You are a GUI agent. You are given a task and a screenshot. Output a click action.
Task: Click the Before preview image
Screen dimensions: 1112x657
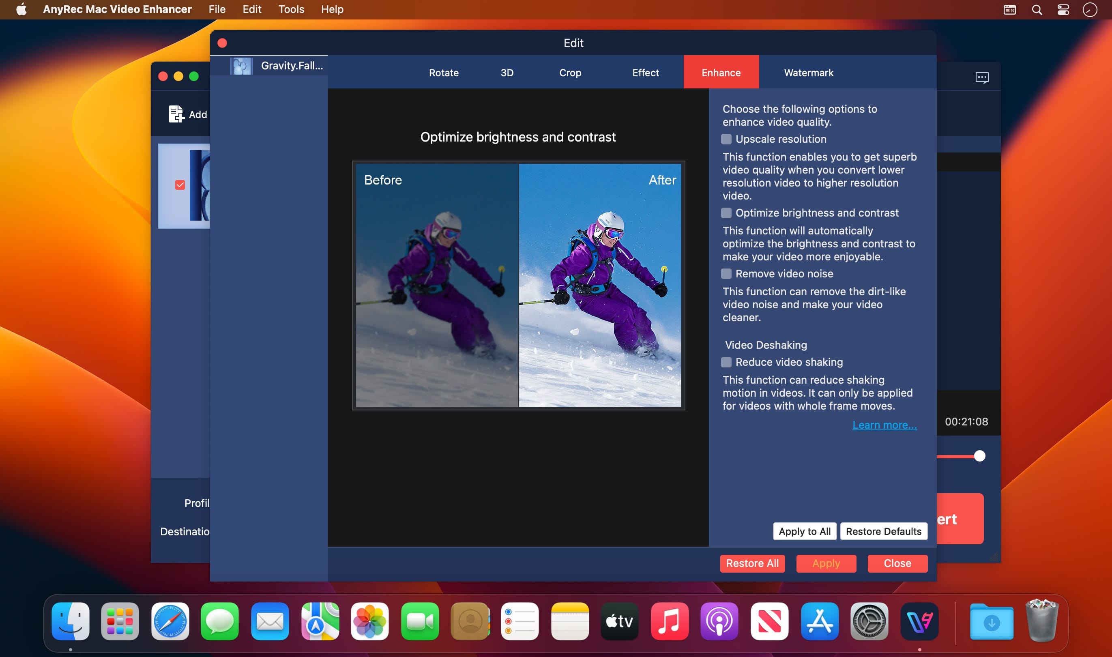point(437,285)
